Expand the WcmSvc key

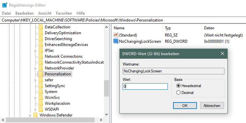pos(35,98)
